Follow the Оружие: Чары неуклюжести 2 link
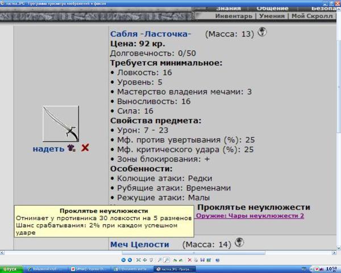The height and width of the screenshot is (273, 341). coord(250,216)
